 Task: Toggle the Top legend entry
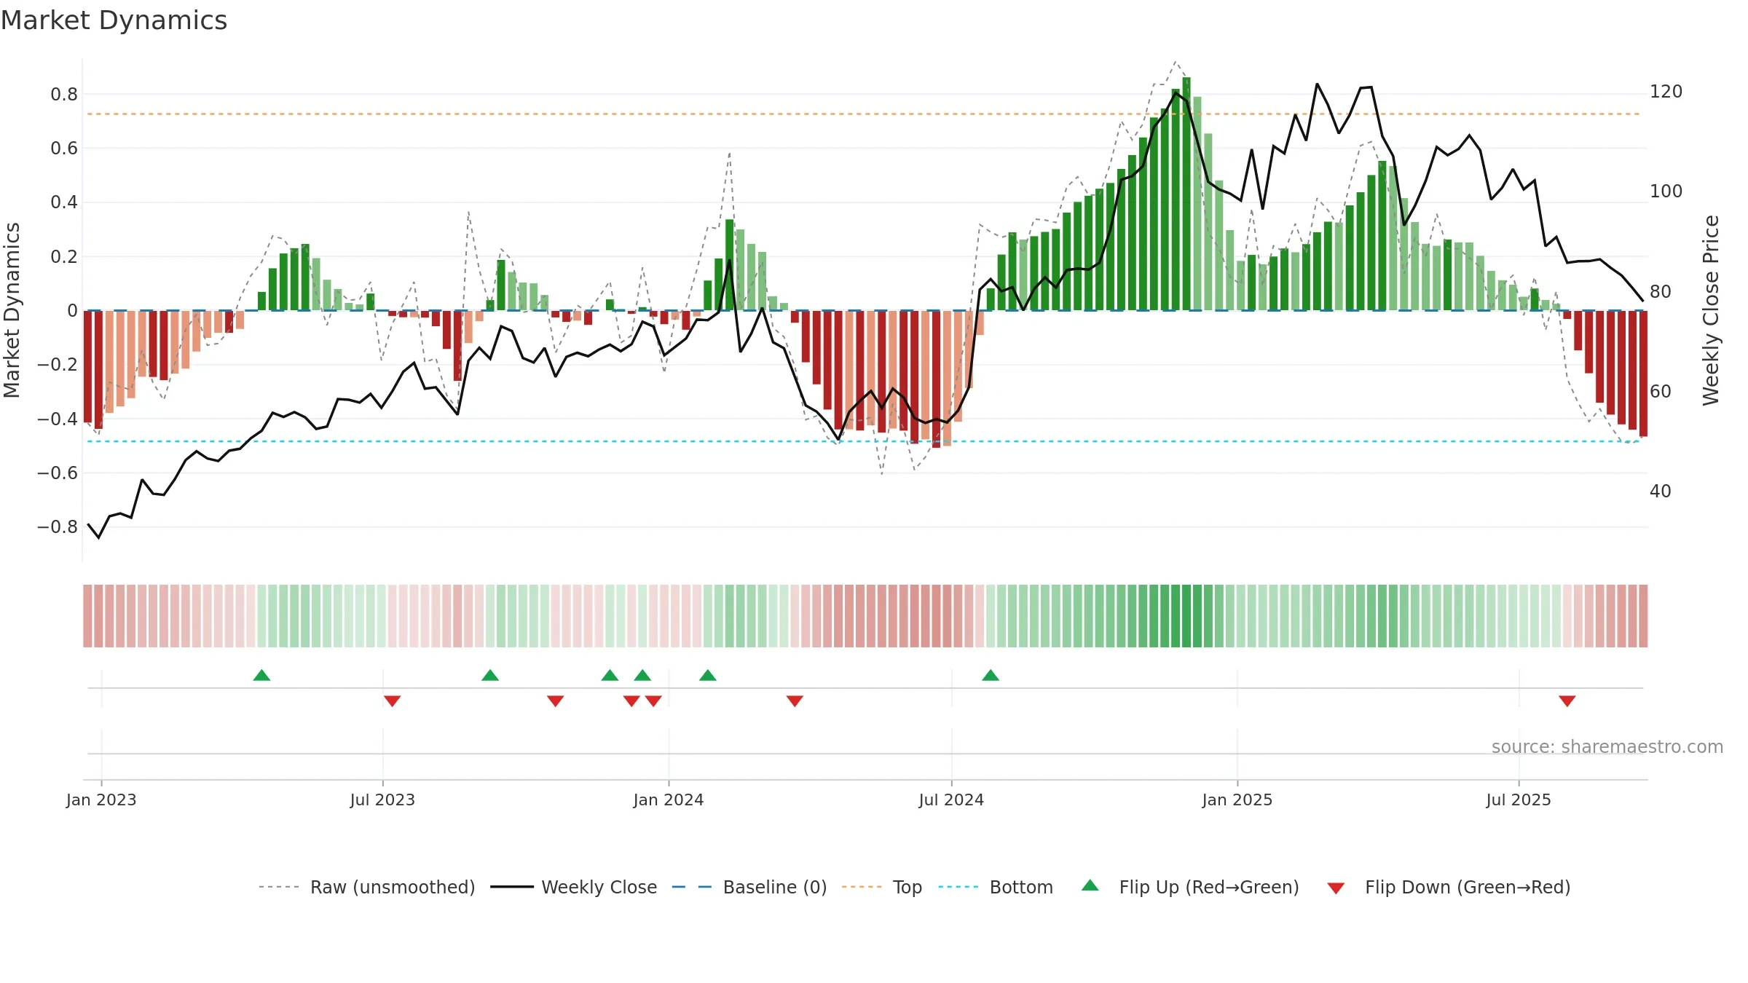[x=881, y=887]
